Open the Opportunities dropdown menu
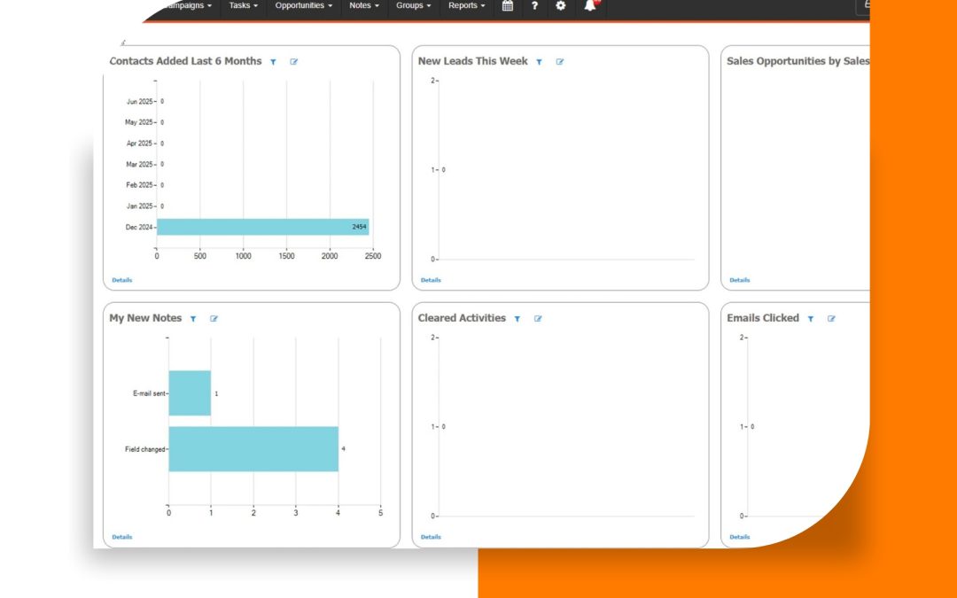957x598 pixels. pos(303,5)
